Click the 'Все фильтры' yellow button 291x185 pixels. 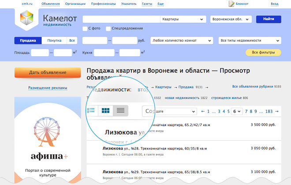tap(263, 53)
